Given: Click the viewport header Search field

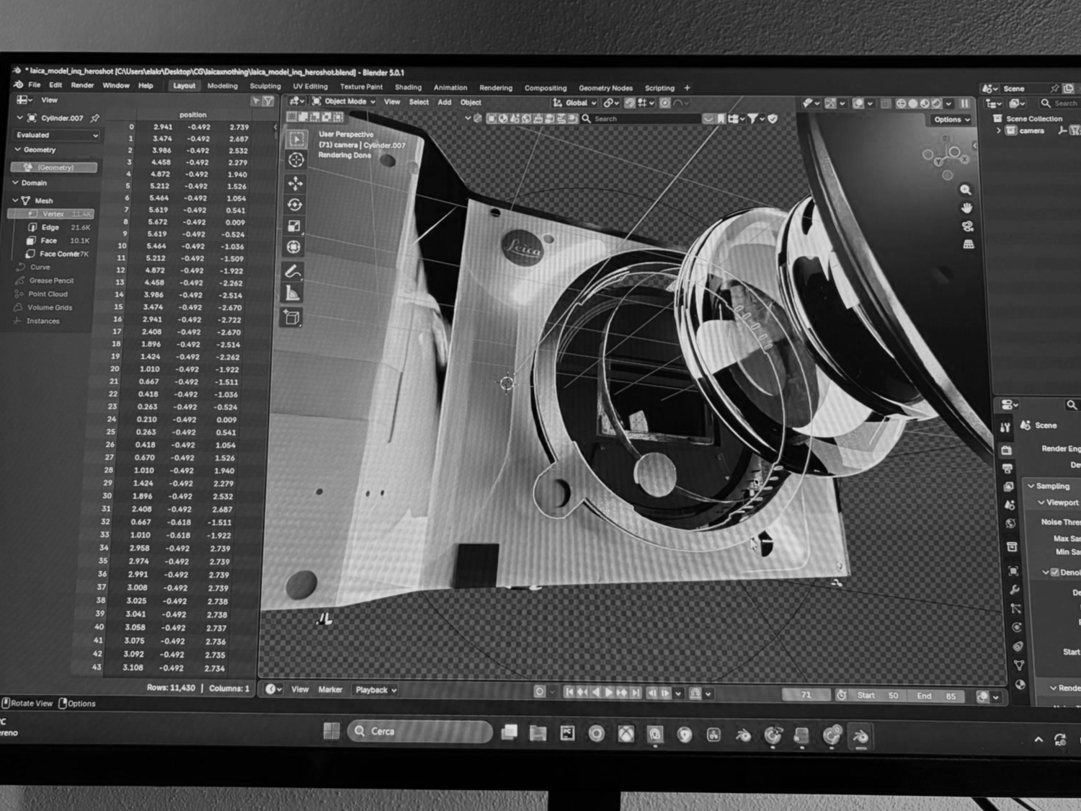Looking at the screenshot, I should tap(640, 118).
